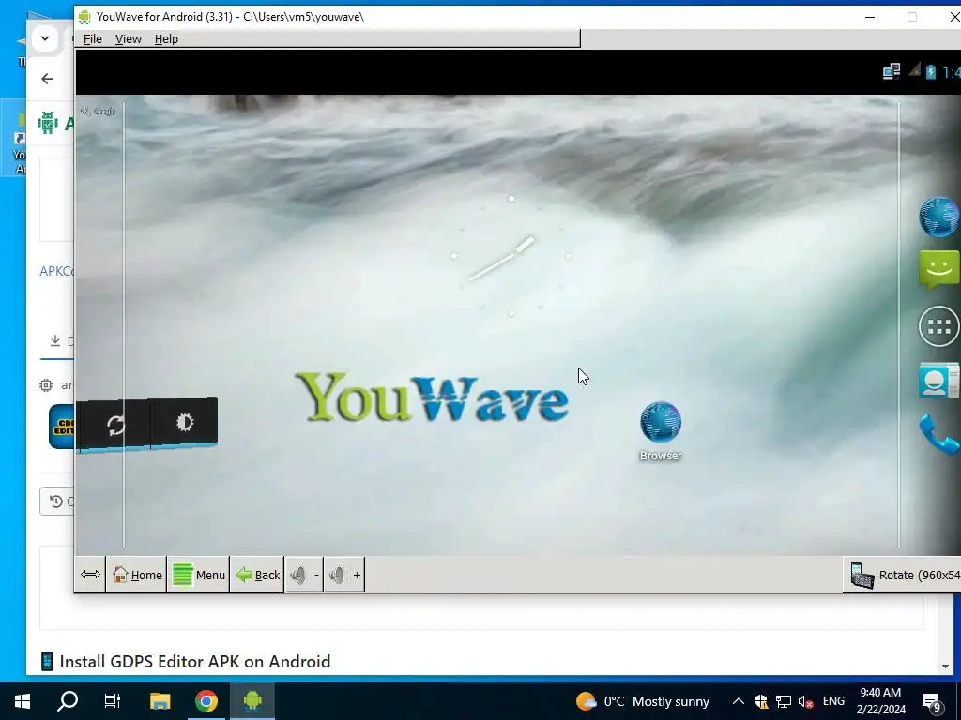This screenshot has width=961, height=720.
Task: Open Windows taskbar search
Action: [x=68, y=701]
